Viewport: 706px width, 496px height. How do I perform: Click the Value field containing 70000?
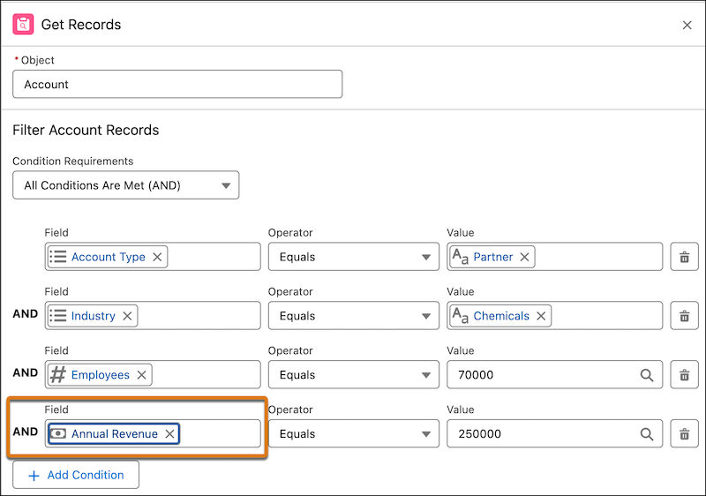pos(555,375)
